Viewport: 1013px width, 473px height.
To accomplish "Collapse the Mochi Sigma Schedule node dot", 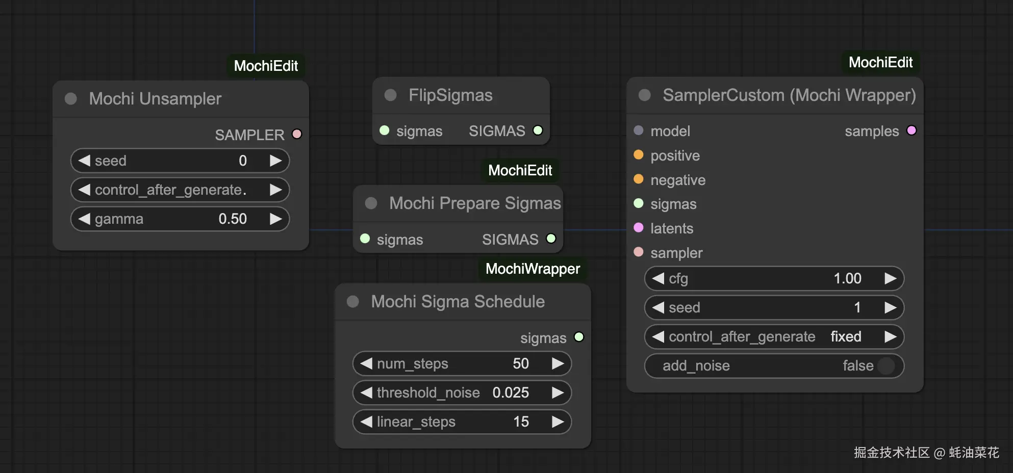I will pyautogui.click(x=353, y=302).
